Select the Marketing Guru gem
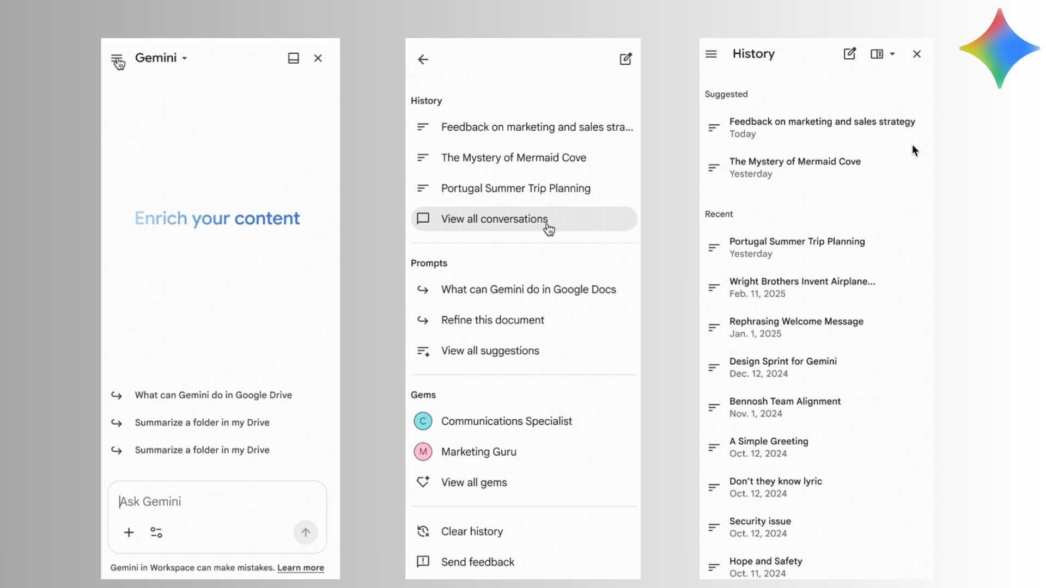 pyautogui.click(x=478, y=452)
